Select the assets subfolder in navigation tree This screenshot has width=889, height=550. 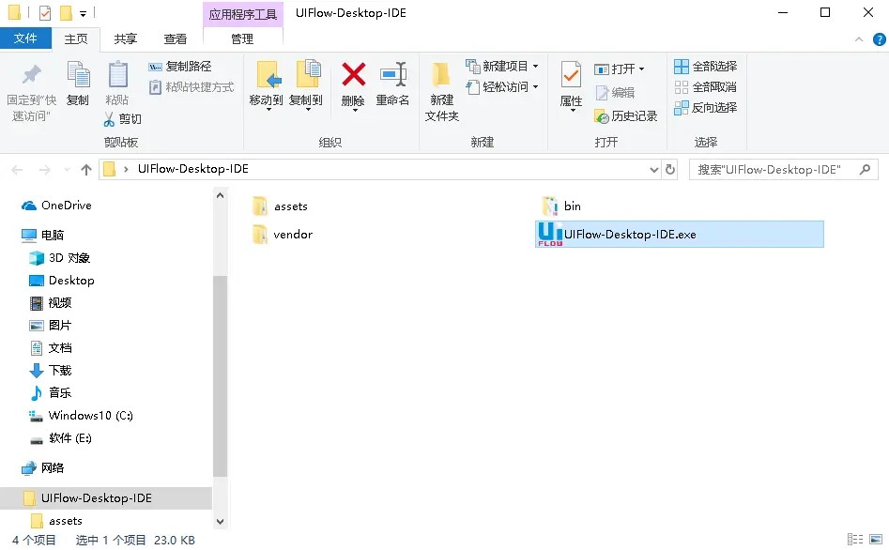point(56,521)
